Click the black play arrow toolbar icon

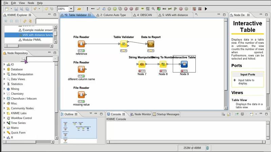206,9
